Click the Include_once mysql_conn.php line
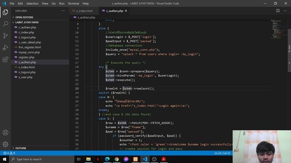The height and width of the screenshot is (163, 291). point(132,50)
